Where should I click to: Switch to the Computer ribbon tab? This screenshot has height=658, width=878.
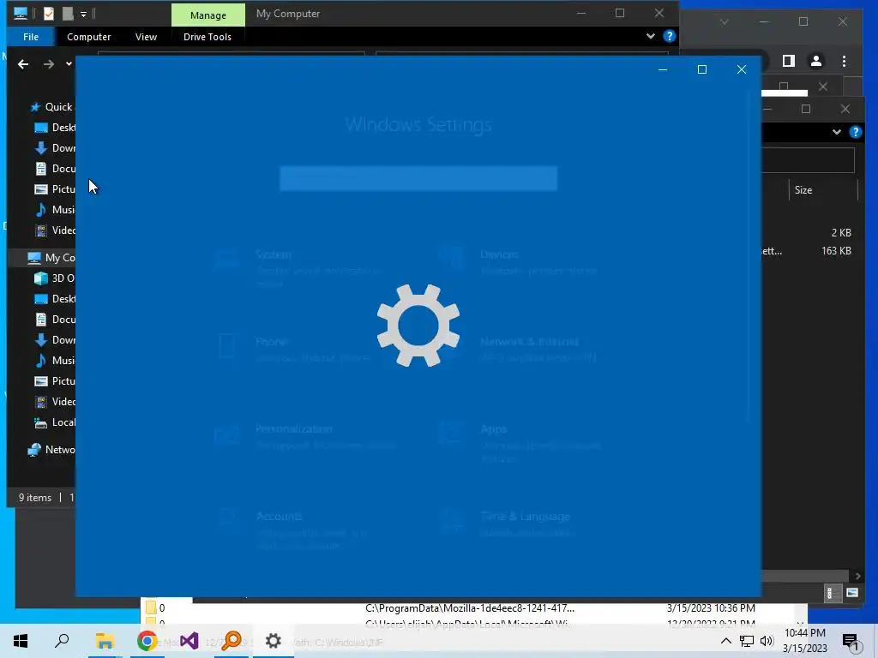tap(88, 37)
